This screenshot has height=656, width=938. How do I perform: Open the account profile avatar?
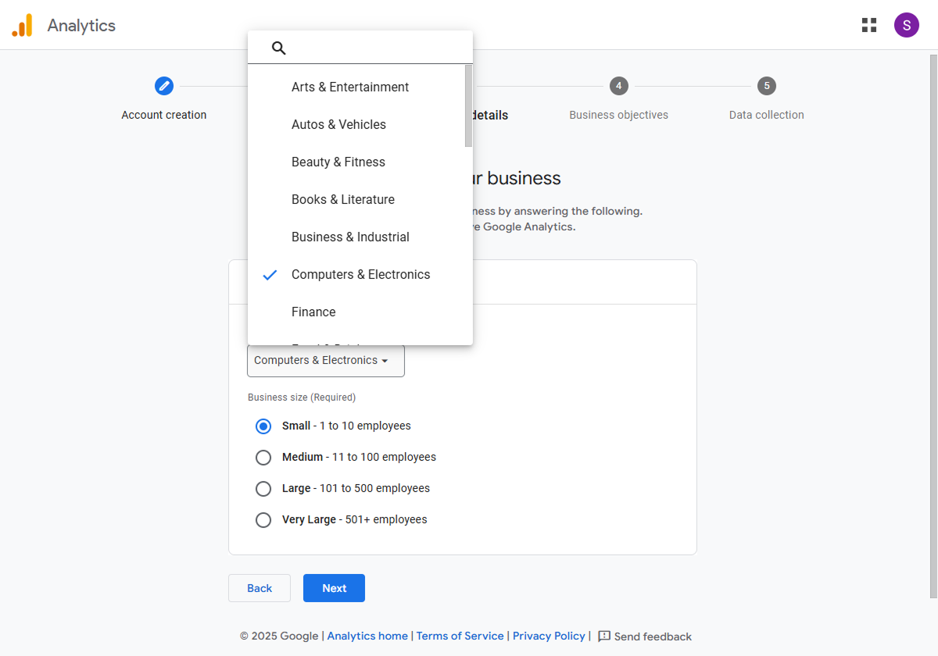click(x=907, y=24)
